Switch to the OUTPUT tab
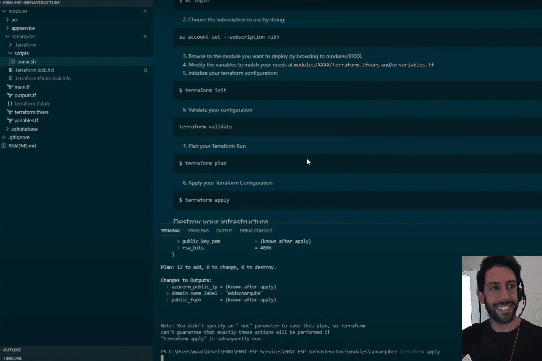Screen dimensions: 542x361 point(224,231)
